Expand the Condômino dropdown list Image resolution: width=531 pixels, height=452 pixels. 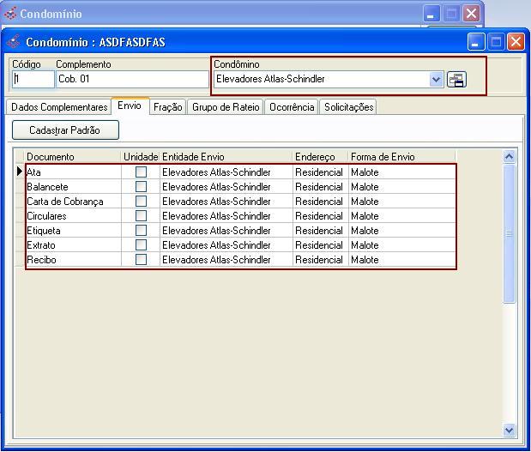(436, 80)
